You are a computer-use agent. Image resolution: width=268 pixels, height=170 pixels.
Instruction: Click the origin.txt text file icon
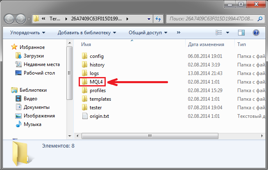85,116
